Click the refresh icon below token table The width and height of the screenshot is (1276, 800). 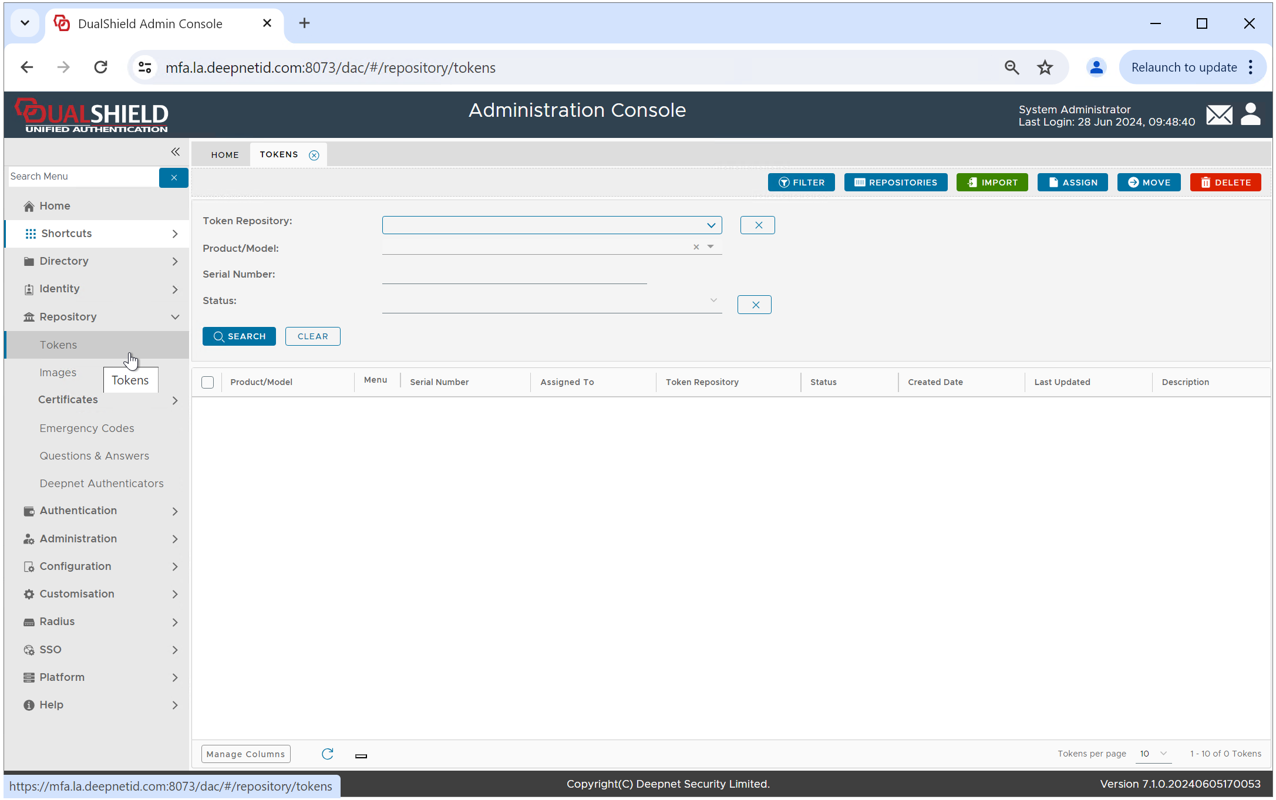tap(327, 754)
